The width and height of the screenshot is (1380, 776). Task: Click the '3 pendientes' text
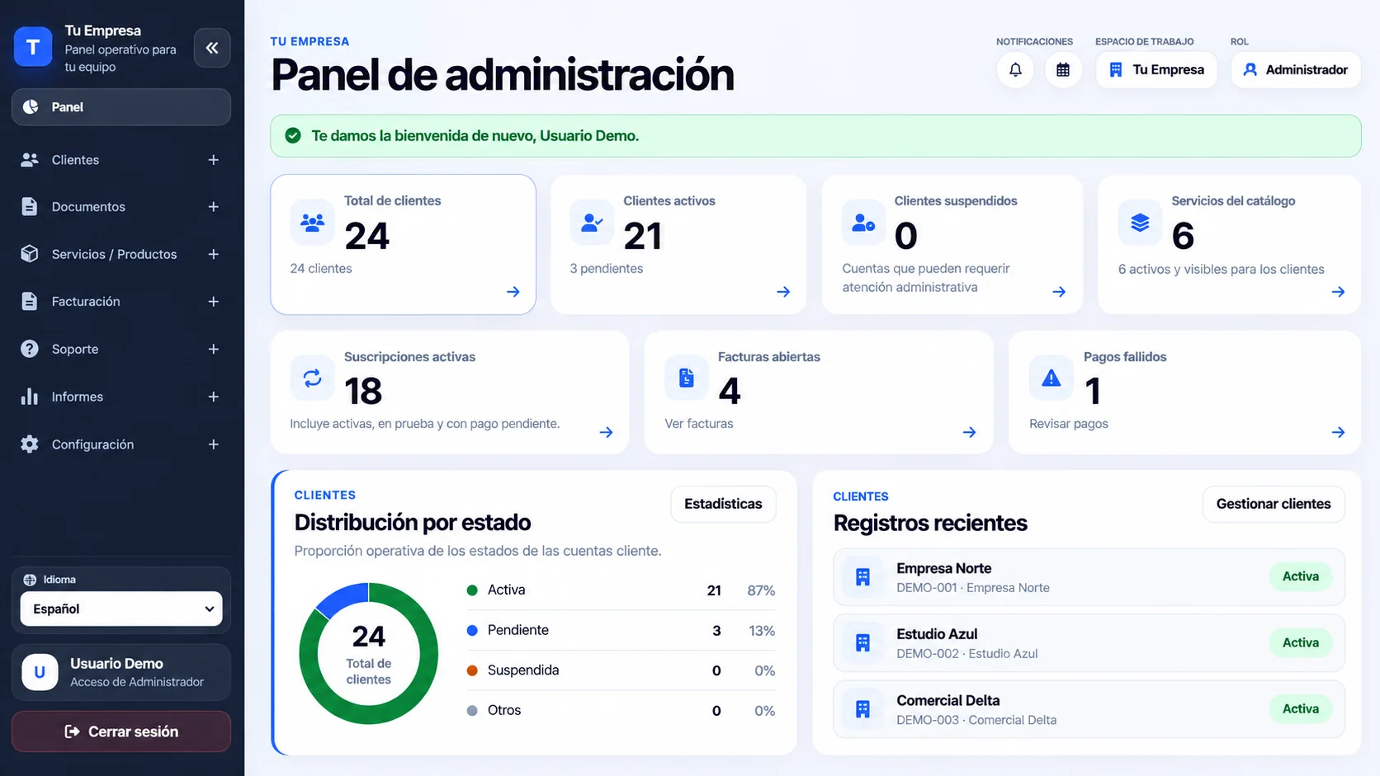[x=607, y=269]
